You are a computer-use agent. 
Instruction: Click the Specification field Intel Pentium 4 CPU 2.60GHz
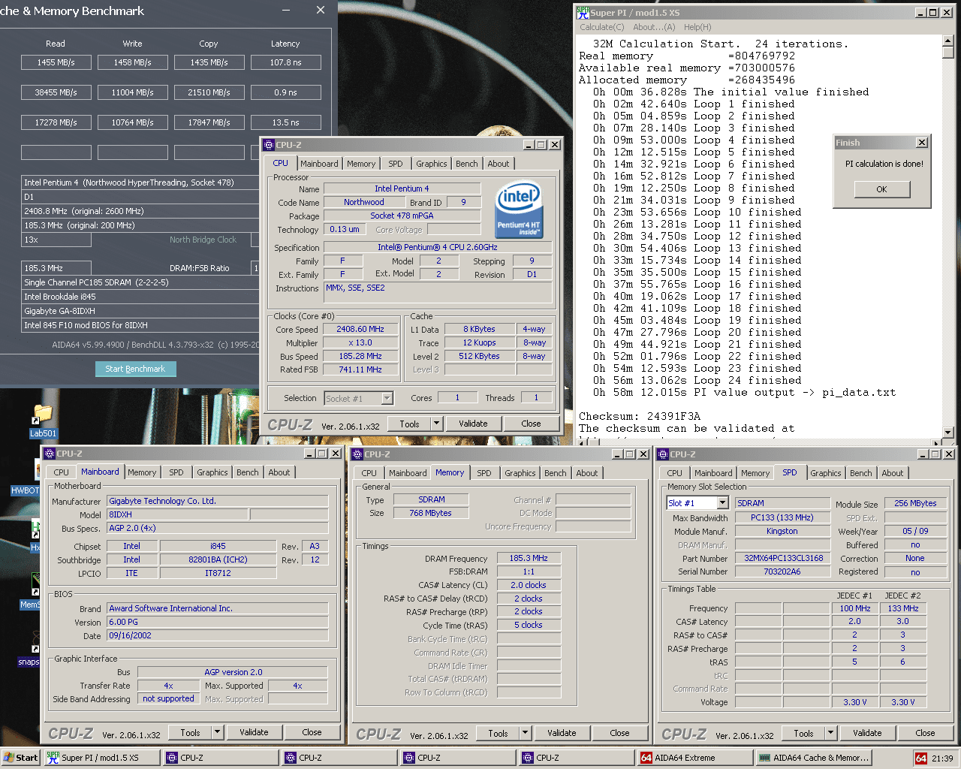pyautogui.click(x=438, y=247)
